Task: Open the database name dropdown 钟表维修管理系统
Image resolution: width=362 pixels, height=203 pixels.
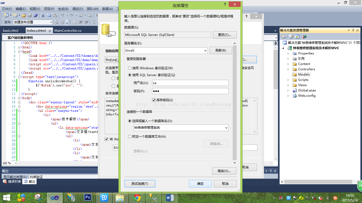Action: pos(226,128)
